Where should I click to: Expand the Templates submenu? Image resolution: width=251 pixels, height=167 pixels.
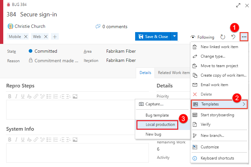point(219,104)
